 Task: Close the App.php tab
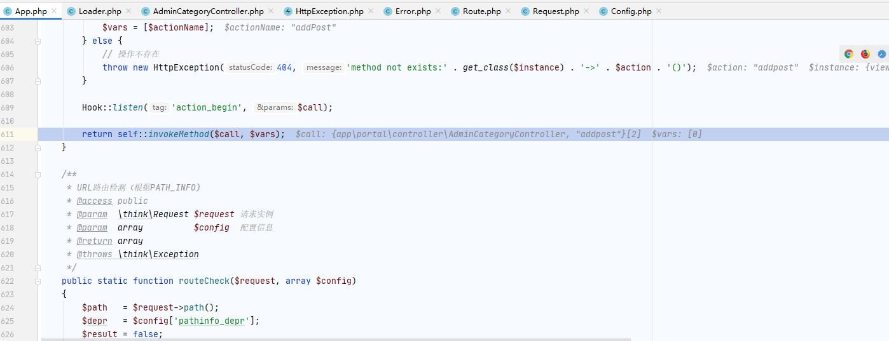54,11
